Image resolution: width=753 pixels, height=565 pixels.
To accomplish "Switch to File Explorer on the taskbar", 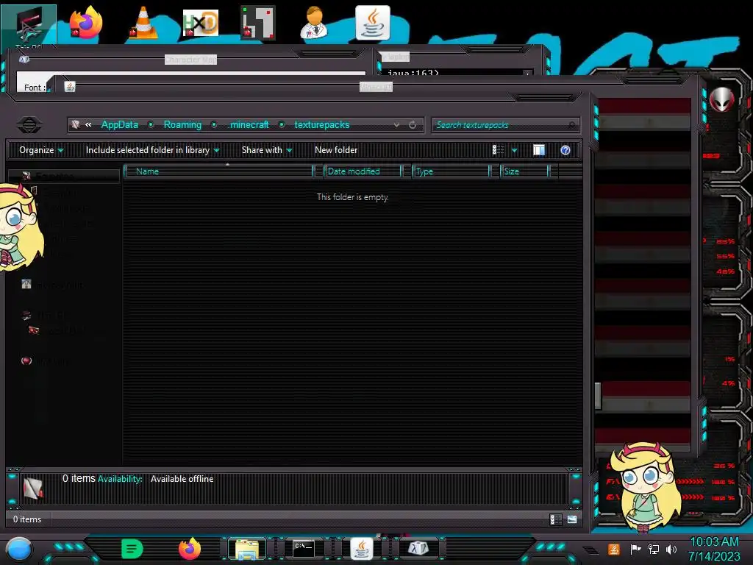I will point(247,549).
